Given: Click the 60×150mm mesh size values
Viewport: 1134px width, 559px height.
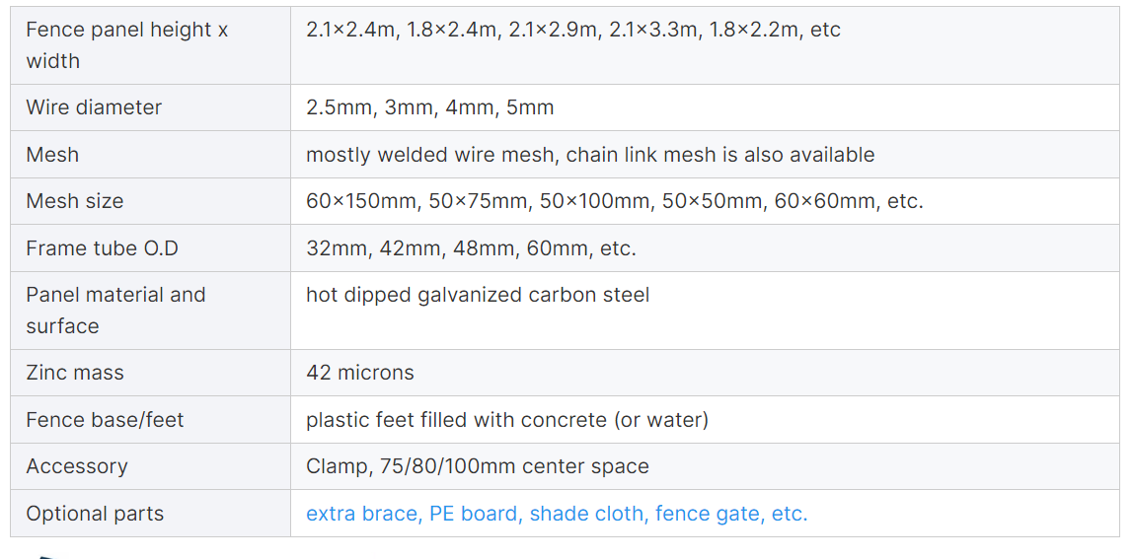Looking at the screenshot, I should [x=615, y=201].
